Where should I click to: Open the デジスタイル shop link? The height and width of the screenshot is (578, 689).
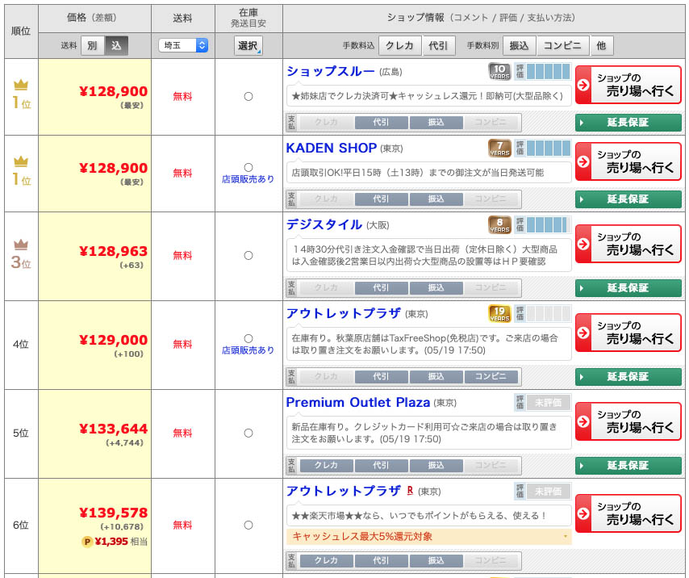324,224
